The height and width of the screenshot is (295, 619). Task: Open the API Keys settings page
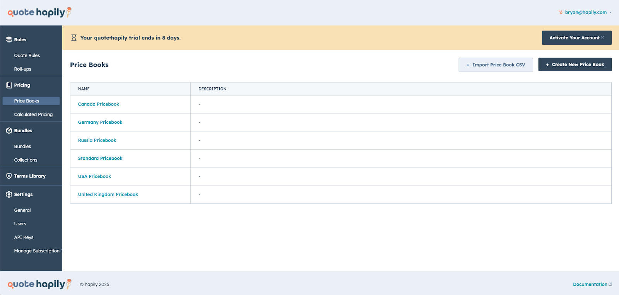24,237
